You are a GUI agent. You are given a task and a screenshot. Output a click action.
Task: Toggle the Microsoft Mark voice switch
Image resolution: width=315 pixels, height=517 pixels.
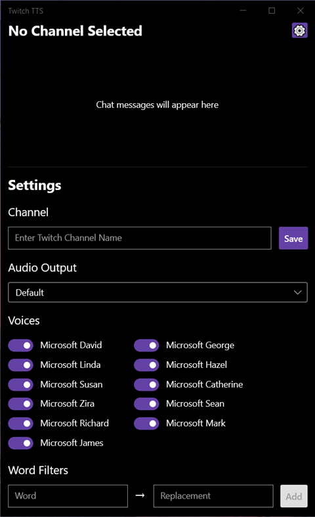(146, 423)
